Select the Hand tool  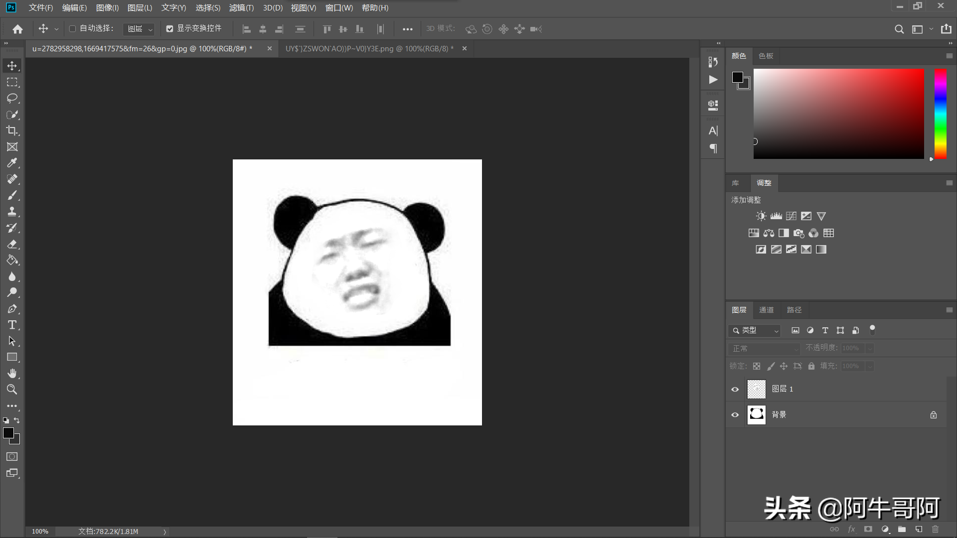pos(12,373)
